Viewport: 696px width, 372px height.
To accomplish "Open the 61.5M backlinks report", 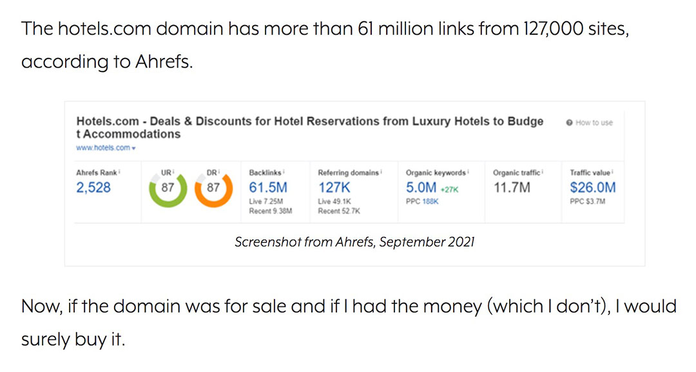I will pos(268,188).
